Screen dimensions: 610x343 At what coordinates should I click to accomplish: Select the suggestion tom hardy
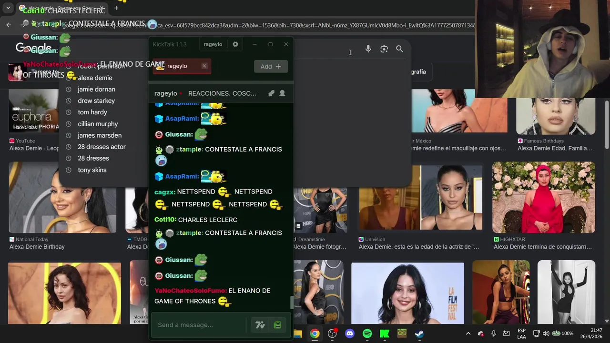point(92,112)
